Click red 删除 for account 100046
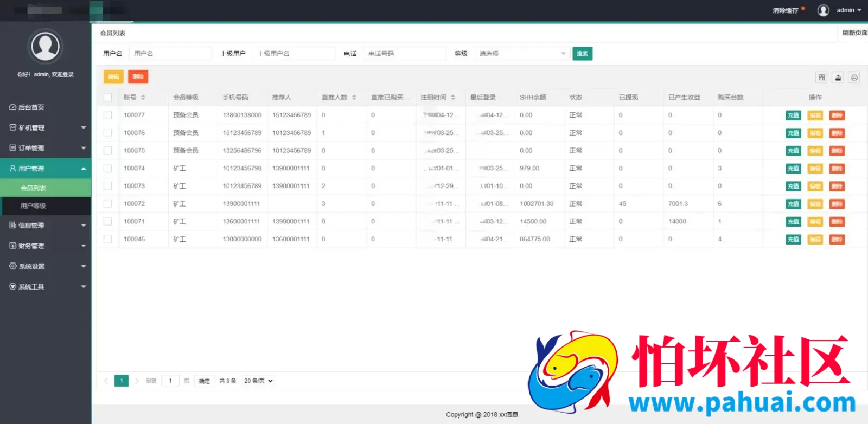Image resolution: width=868 pixels, height=424 pixels. pyautogui.click(x=837, y=239)
